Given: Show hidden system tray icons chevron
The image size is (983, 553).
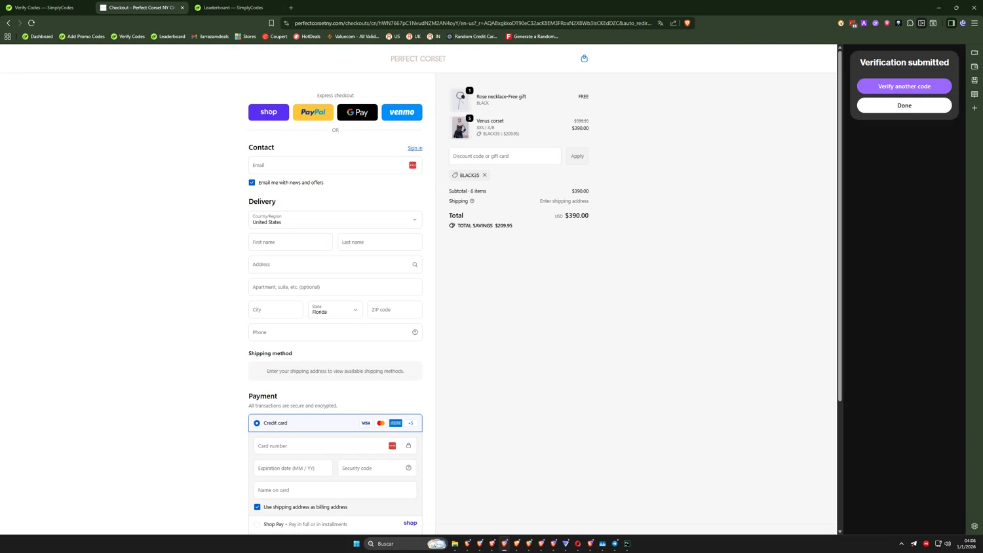Looking at the screenshot, I should point(901,543).
